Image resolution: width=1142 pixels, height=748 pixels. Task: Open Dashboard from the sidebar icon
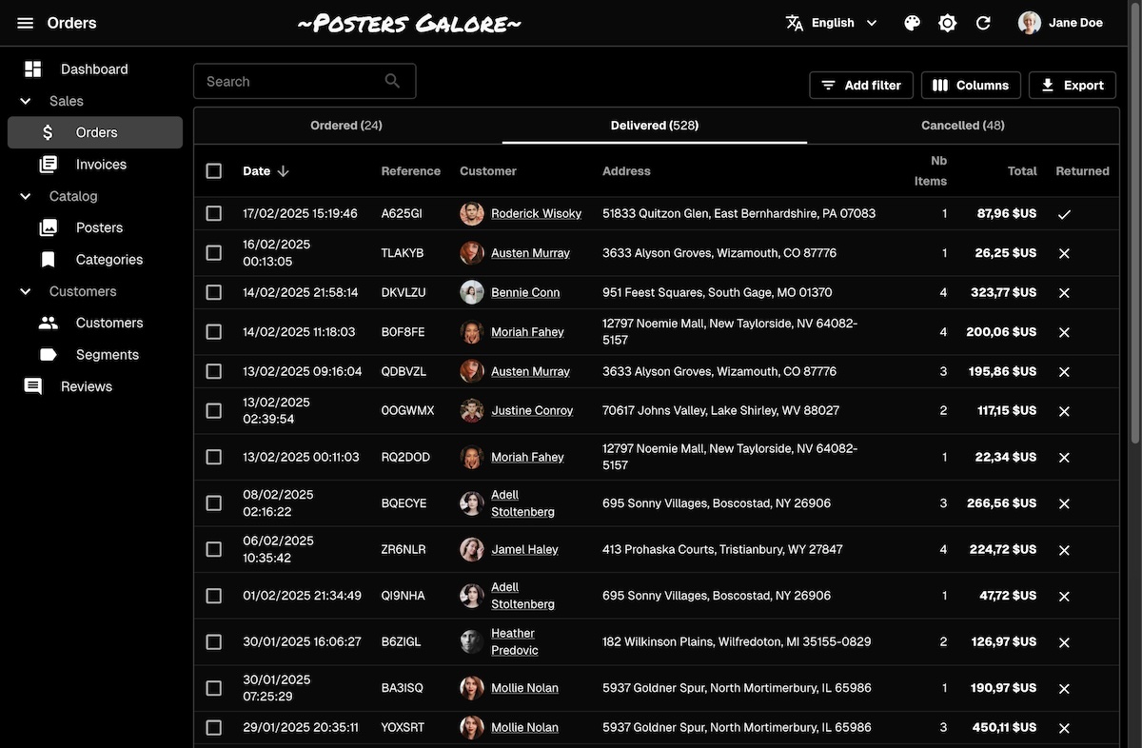point(33,69)
